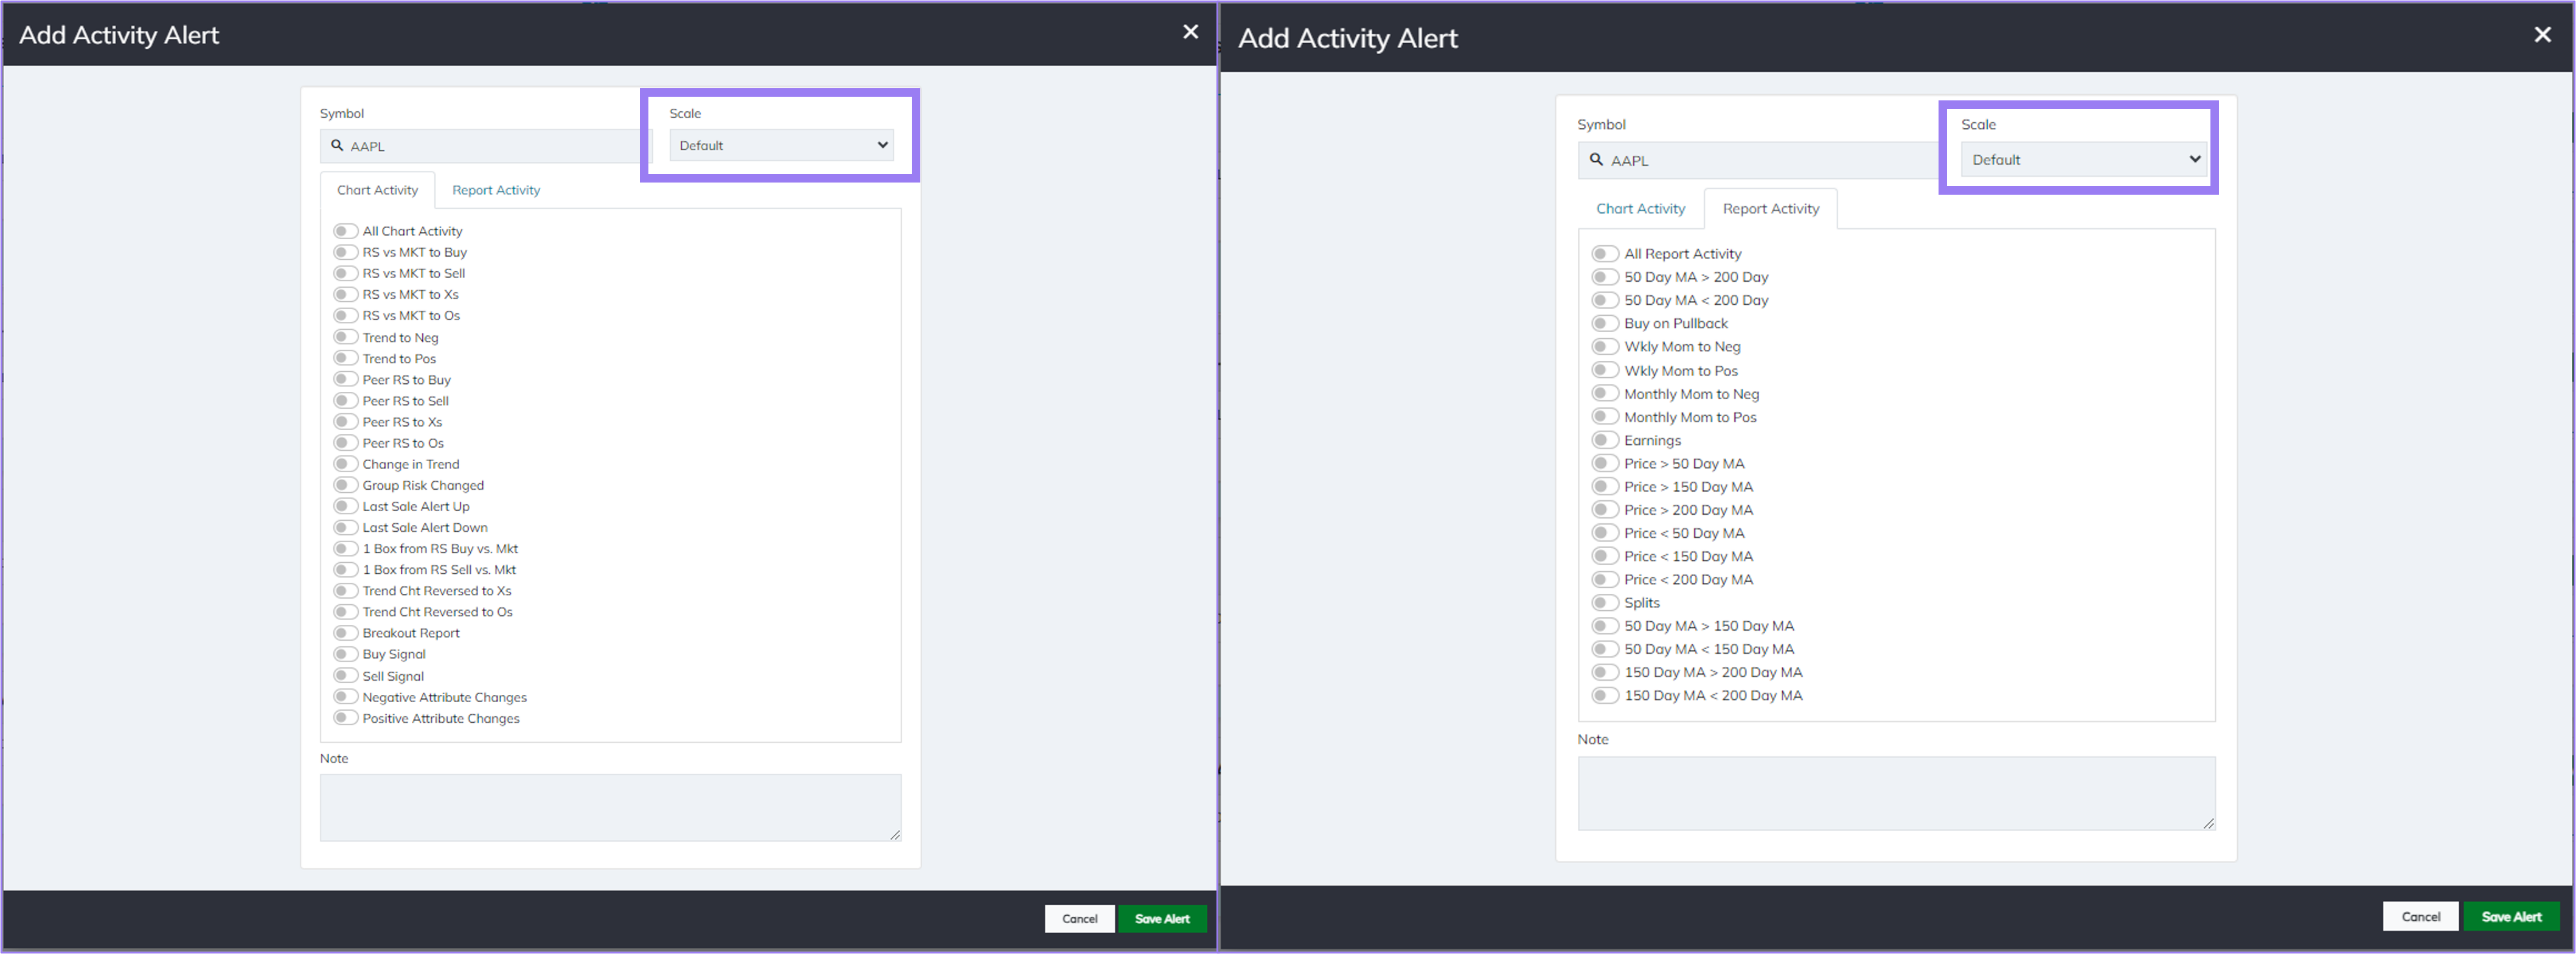This screenshot has height=954, width=2576.
Task: Click Symbol field AAPL in left dialog
Action: 485,146
